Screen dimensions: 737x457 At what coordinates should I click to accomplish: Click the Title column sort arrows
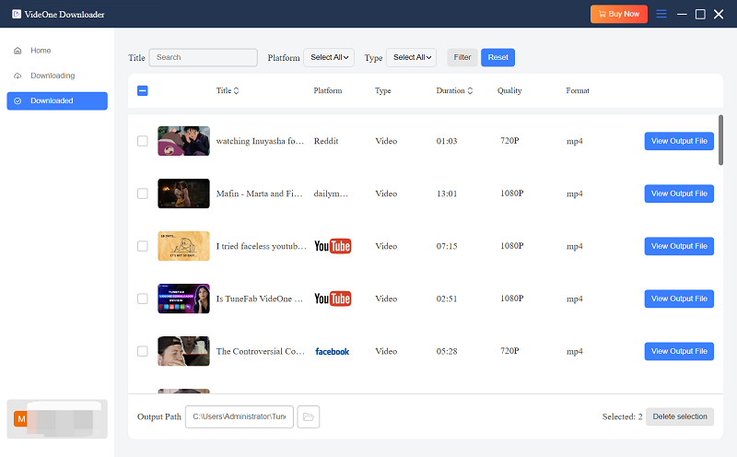(x=236, y=91)
